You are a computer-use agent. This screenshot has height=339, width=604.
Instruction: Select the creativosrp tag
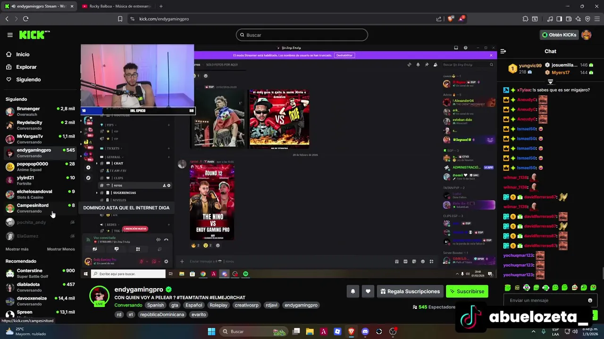tap(247, 305)
